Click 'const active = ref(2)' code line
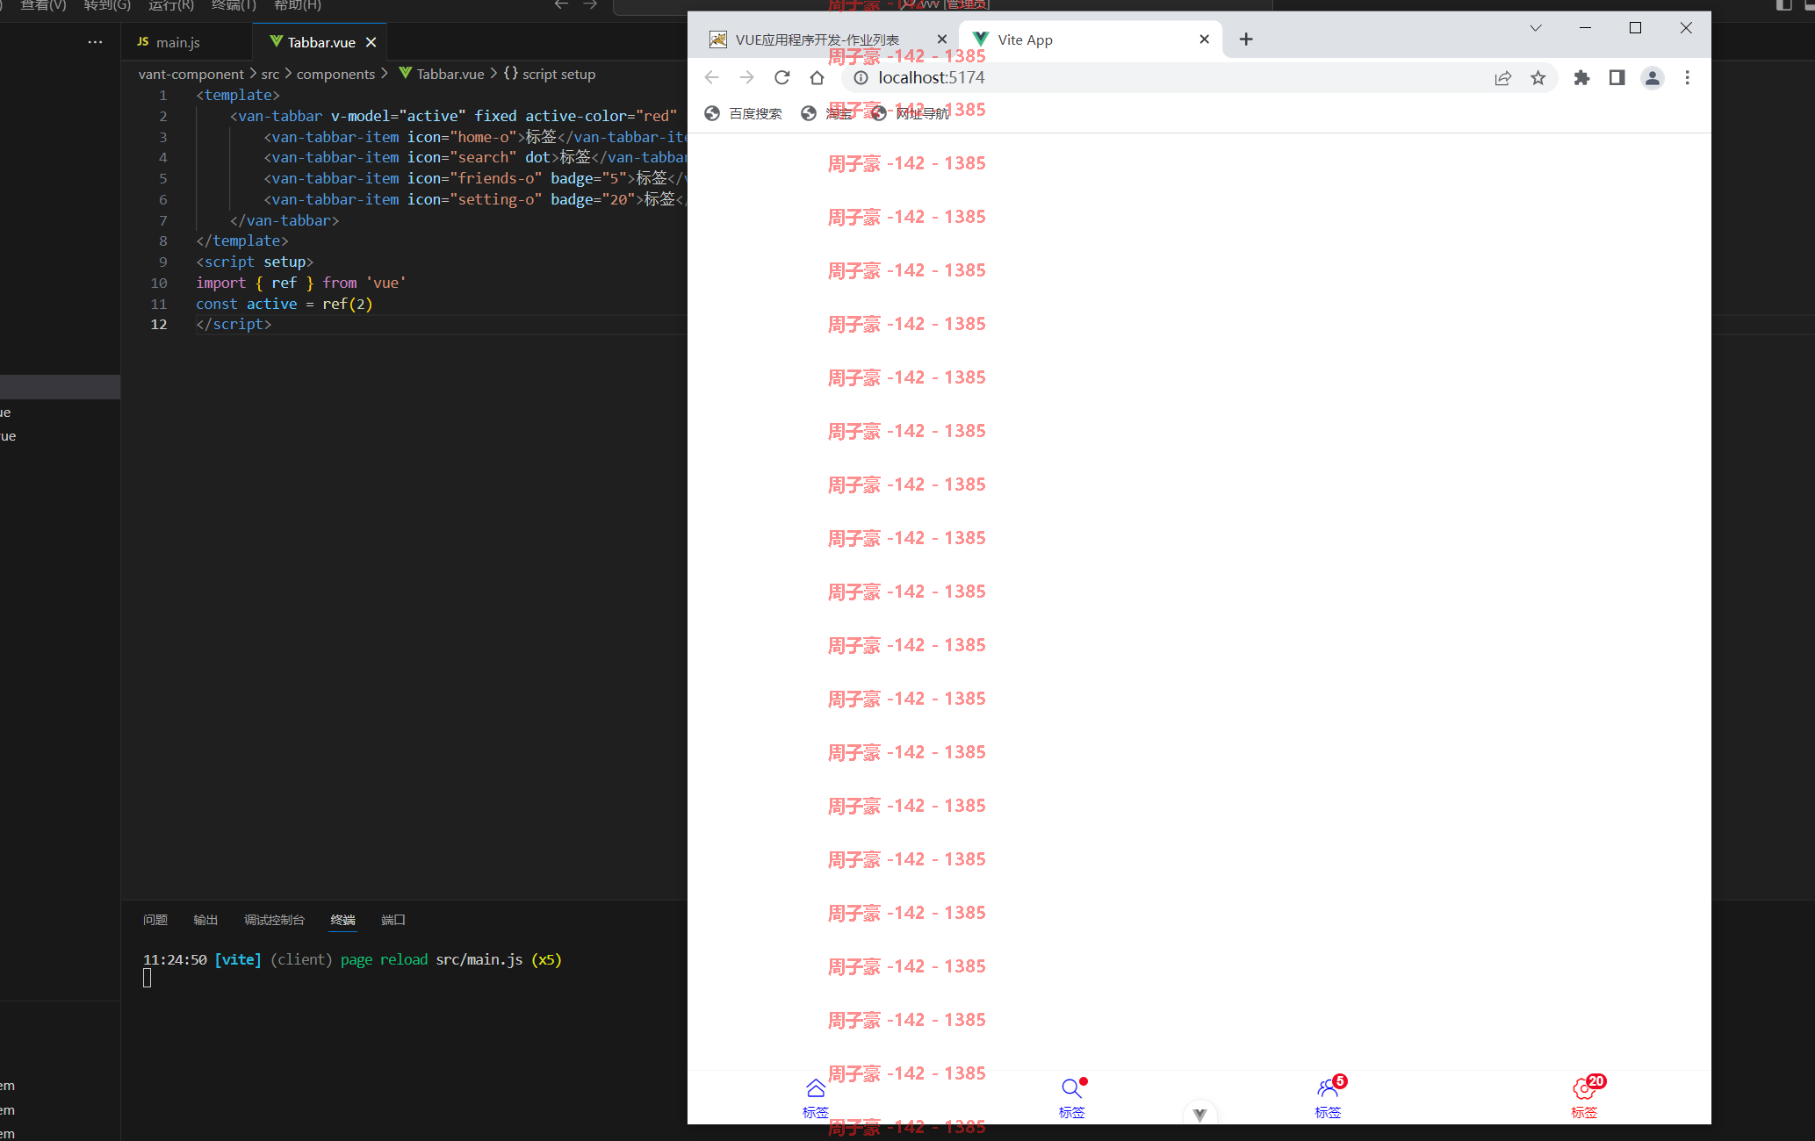Screen dimensions: 1815x1141 284,304
